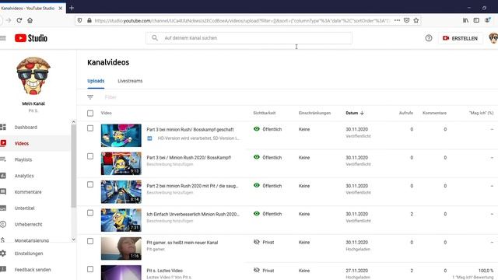Open thumbnail of 'Part 3 bei / Minion Rush 2020/ BossKampf!'

[121, 164]
